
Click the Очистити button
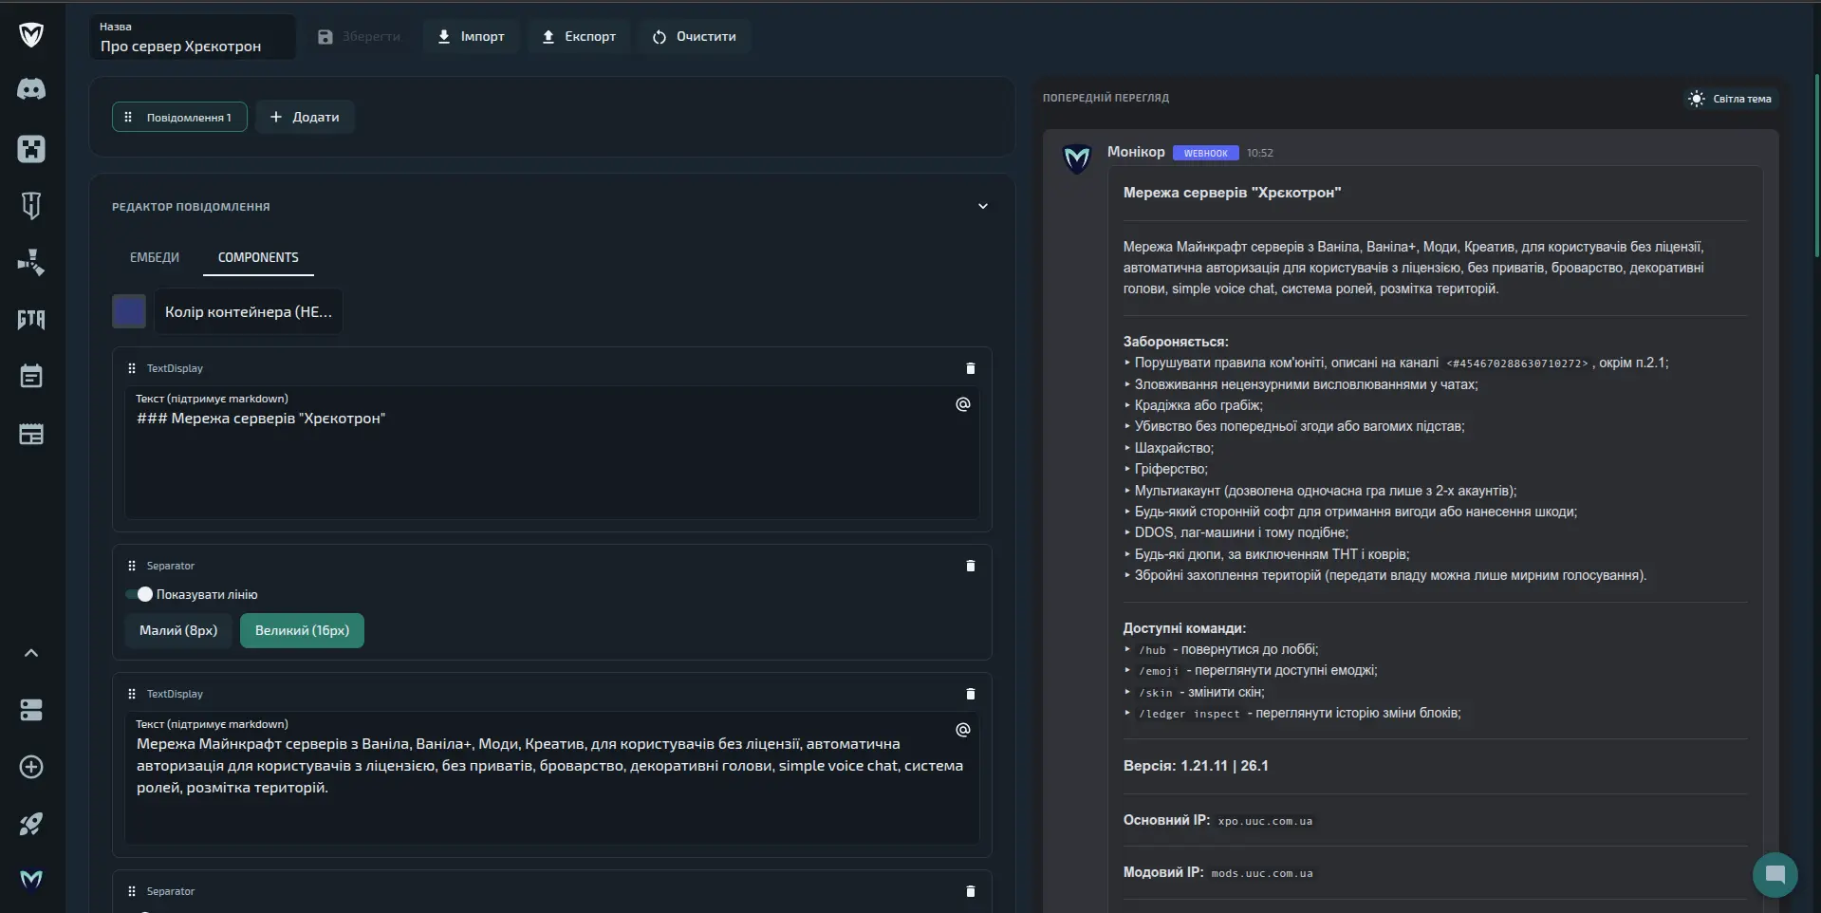point(695,37)
